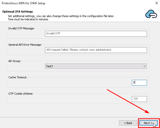This screenshot has width=160, height=128.
Task: Expand AD Group list via chevron arrow
Action: pyautogui.click(x=144, y=66)
